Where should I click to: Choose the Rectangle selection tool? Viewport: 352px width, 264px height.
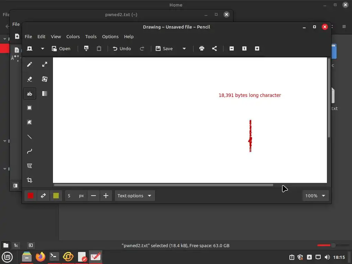tap(30, 108)
